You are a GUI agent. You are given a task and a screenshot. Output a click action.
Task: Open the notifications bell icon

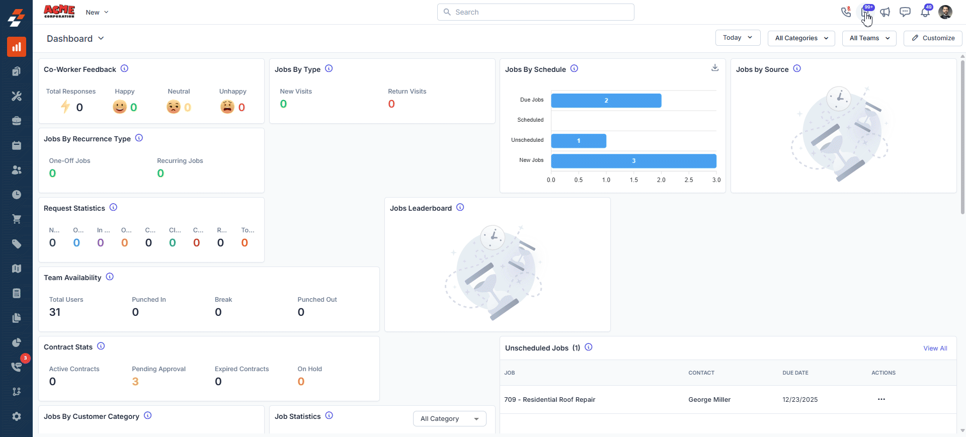[925, 12]
